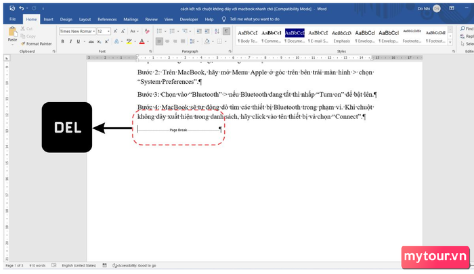474x274 pixels.
Task: Click the Page 1 of 3 indicator
Action: (14, 265)
